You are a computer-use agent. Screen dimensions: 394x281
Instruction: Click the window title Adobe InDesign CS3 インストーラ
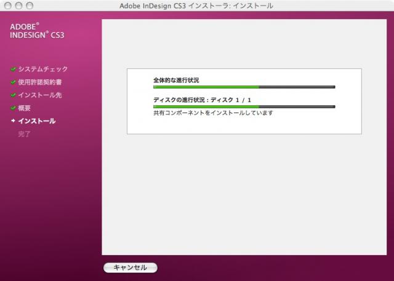(196, 6)
